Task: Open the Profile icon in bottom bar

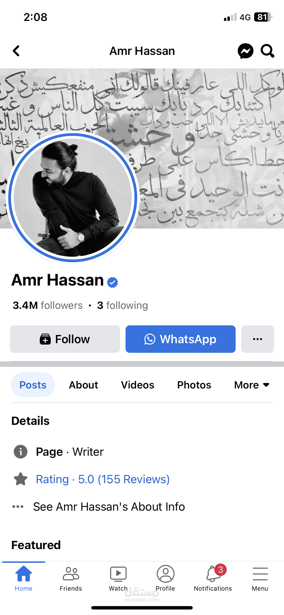Action: (x=166, y=574)
